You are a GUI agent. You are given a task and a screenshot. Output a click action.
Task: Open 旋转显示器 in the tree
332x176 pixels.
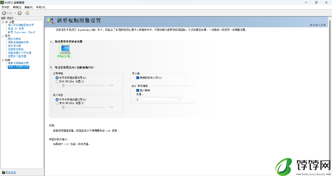(15, 46)
